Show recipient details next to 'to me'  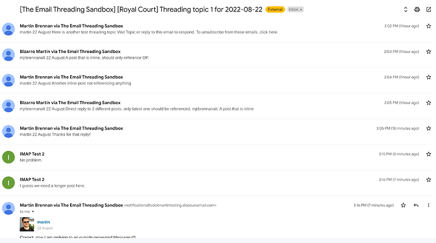33,211
